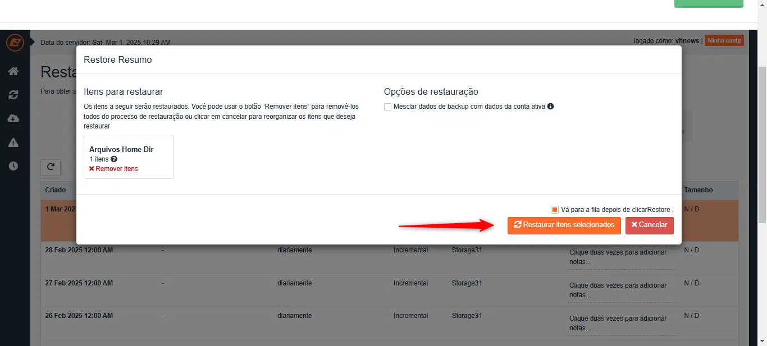The width and height of the screenshot is (767, 346).
Task: Open Minha conta button
Action: pyautogui.click(x=724, y=40)
